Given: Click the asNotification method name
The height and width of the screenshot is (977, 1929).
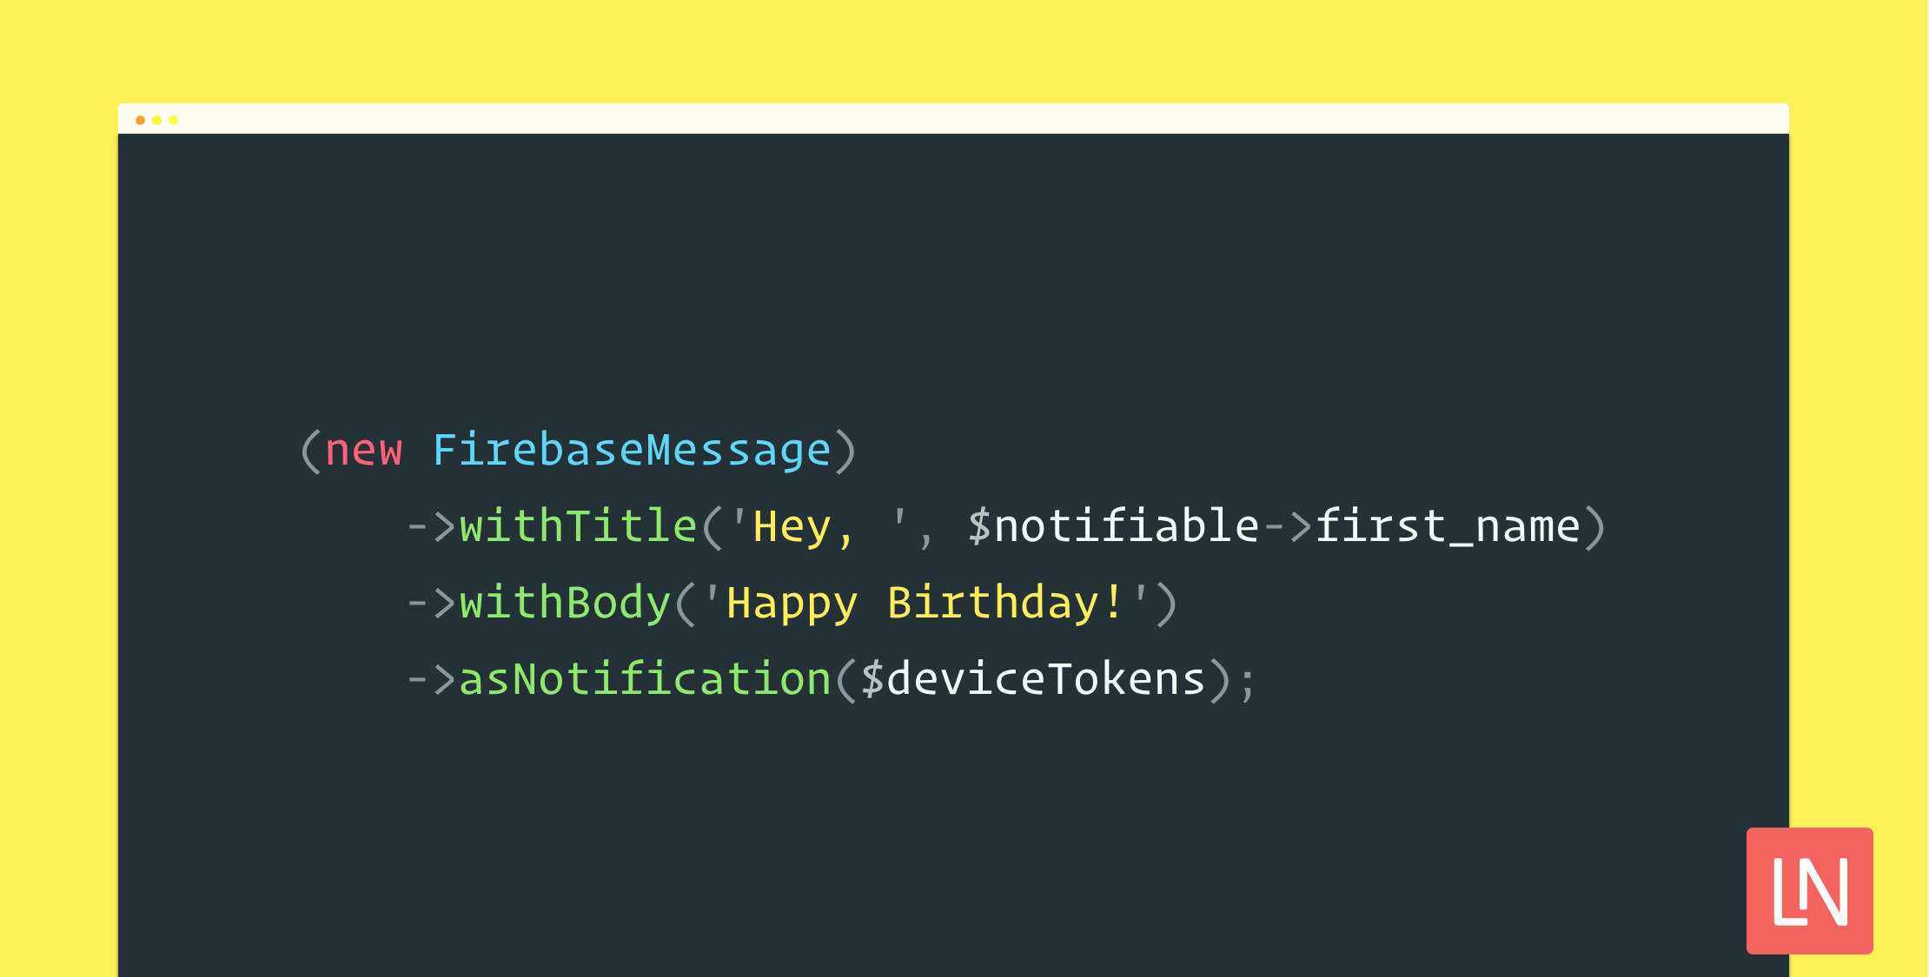Looking at the screenshot, I should tap(645, 679).
